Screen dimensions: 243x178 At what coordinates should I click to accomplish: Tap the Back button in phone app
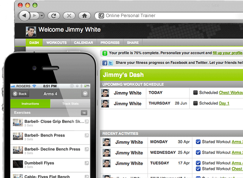(20, 94)
